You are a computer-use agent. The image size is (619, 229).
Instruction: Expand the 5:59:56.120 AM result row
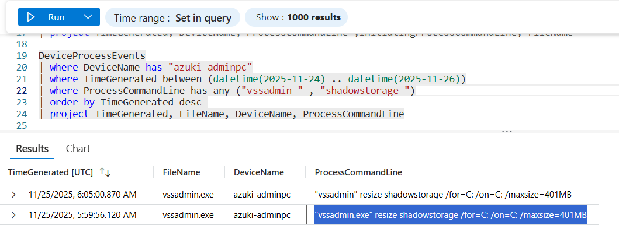tap(14, 215)
